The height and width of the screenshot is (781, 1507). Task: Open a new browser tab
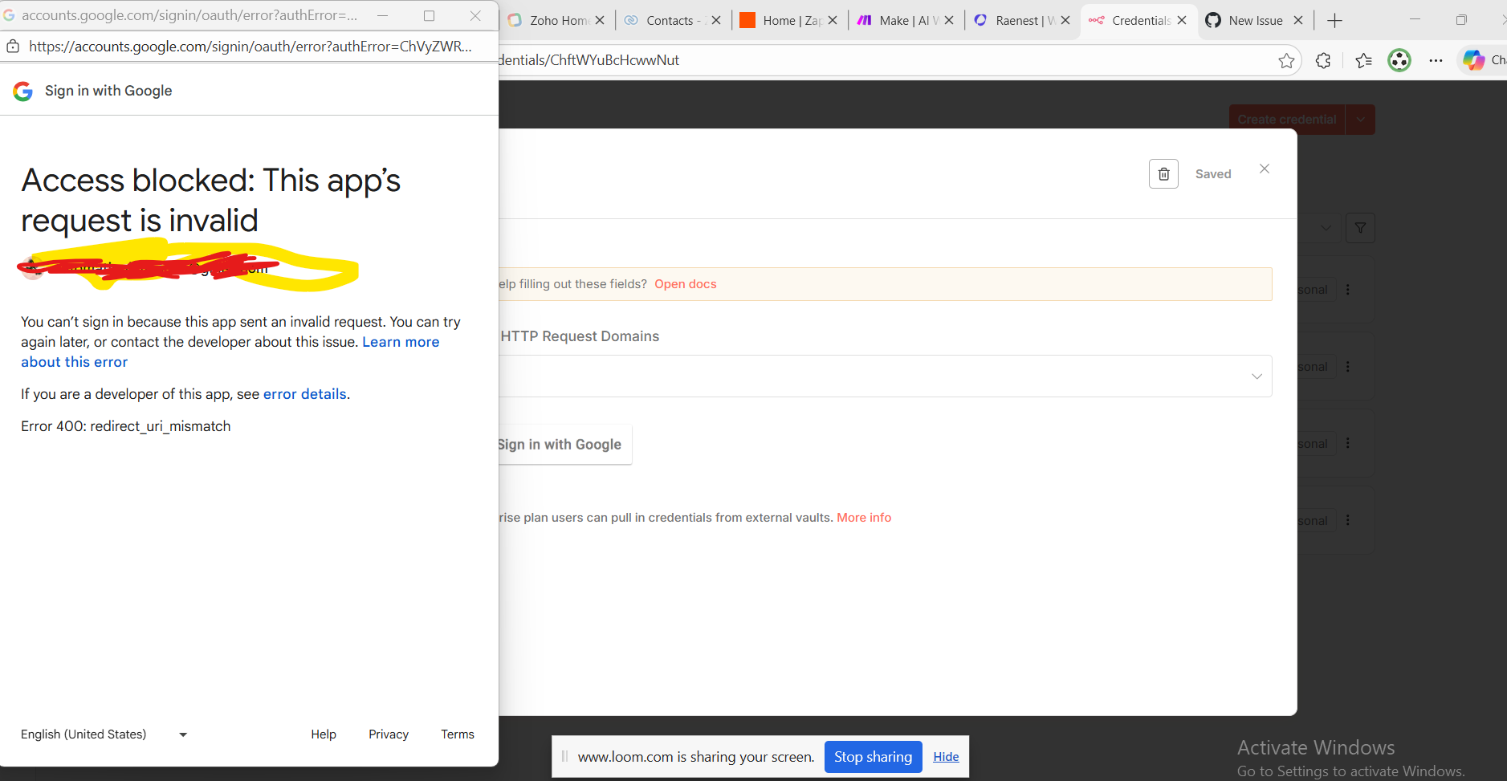pos(1334,21)
